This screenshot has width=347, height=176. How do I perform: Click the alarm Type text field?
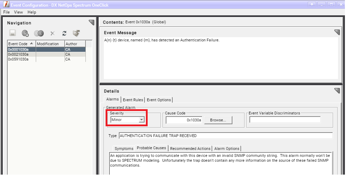coord(226,136)
